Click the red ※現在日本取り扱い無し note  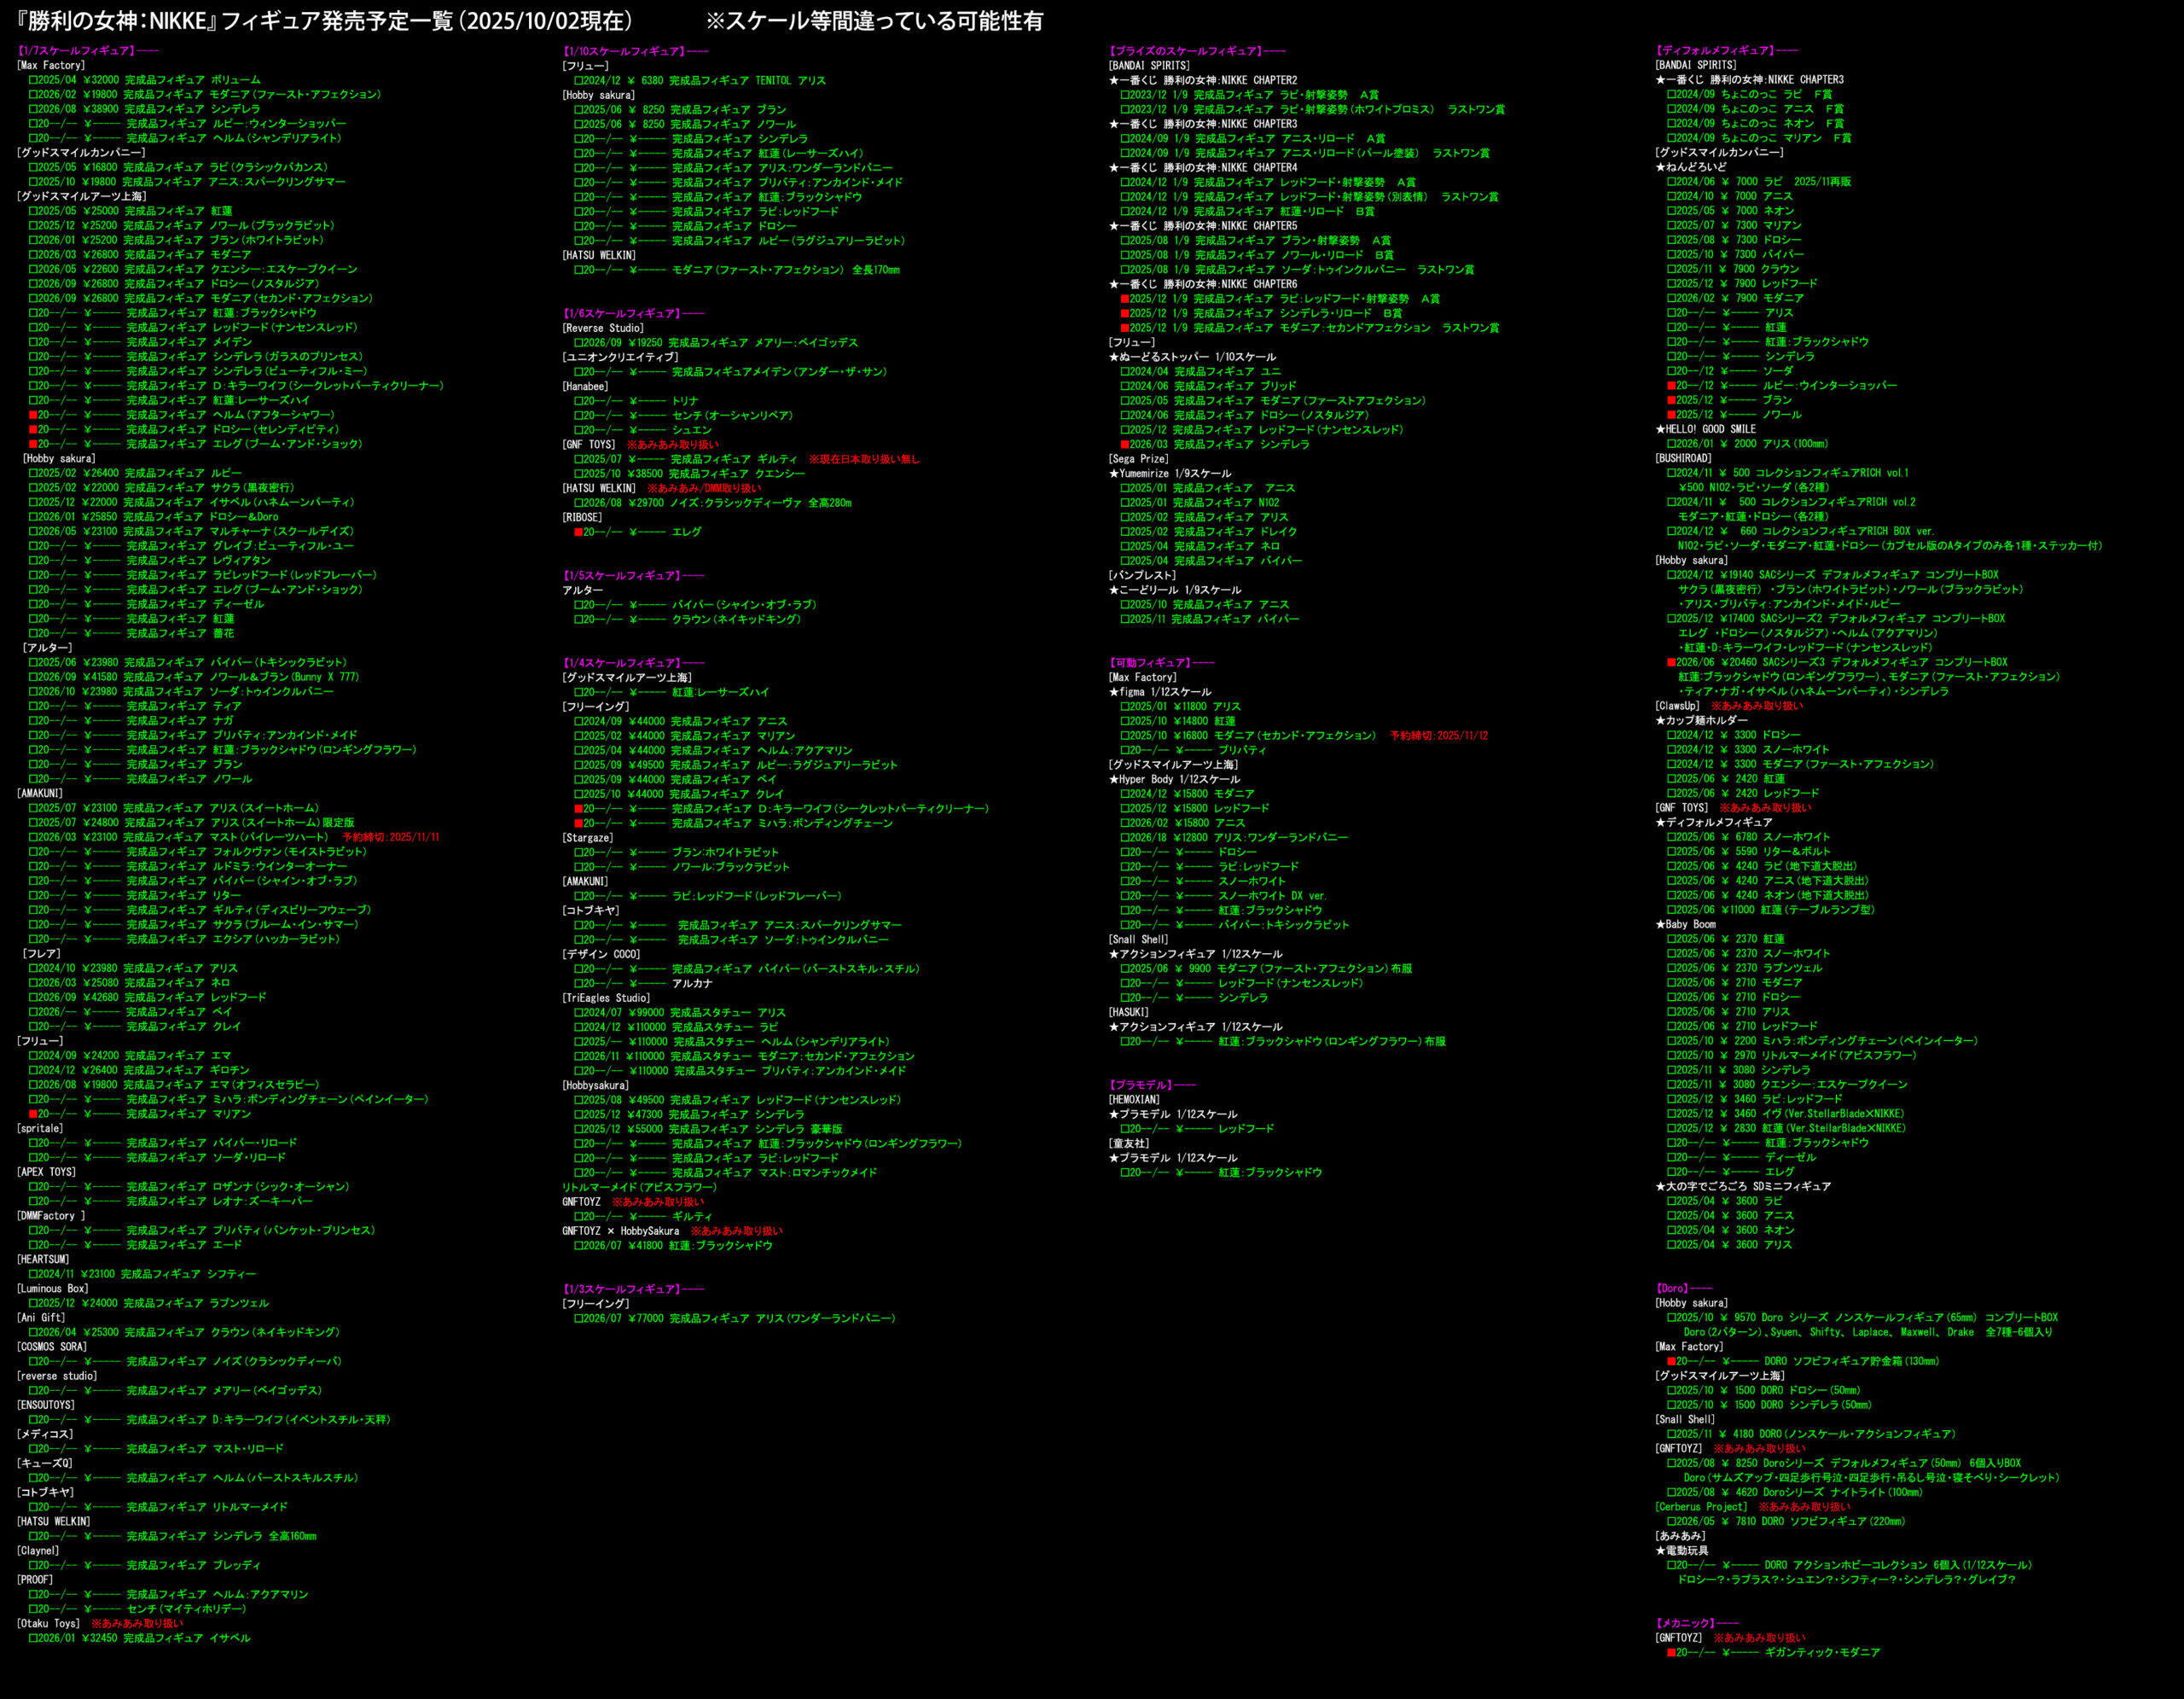coord(863,459)
